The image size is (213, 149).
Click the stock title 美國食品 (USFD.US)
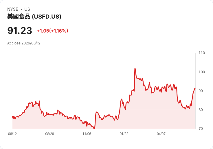tap(34, 17)
